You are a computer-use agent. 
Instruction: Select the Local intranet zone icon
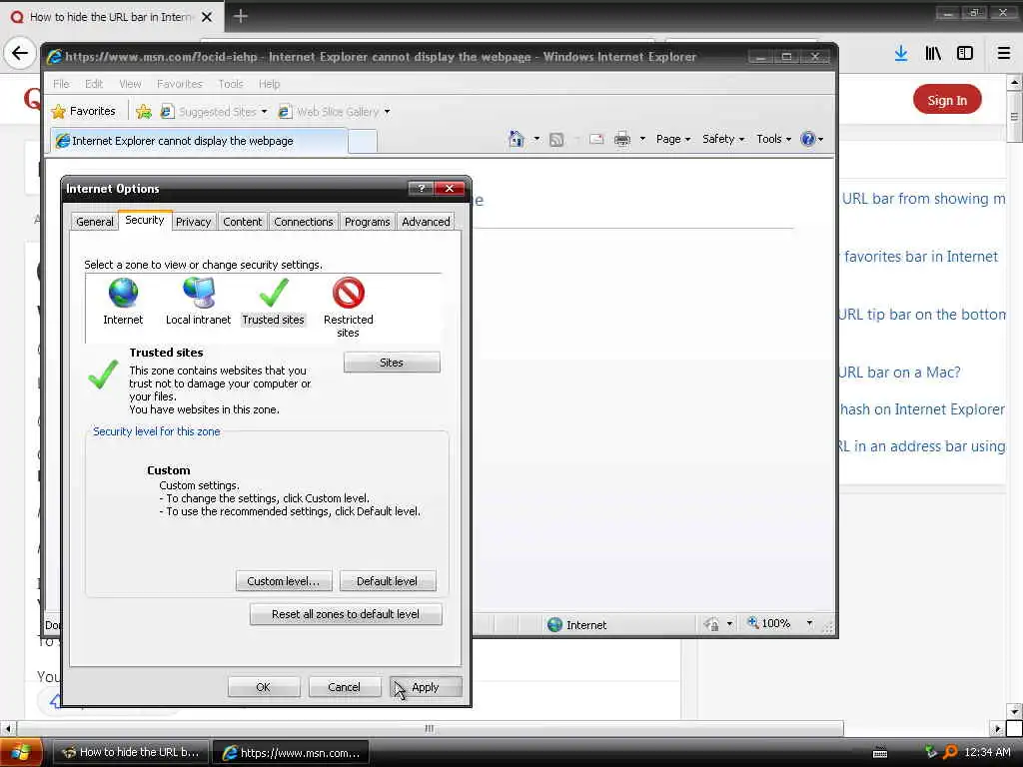pos(199,293)
